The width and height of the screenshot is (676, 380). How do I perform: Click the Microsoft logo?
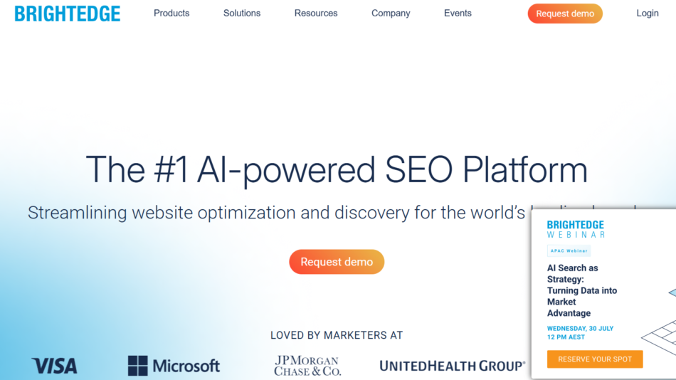click(174, 366)
